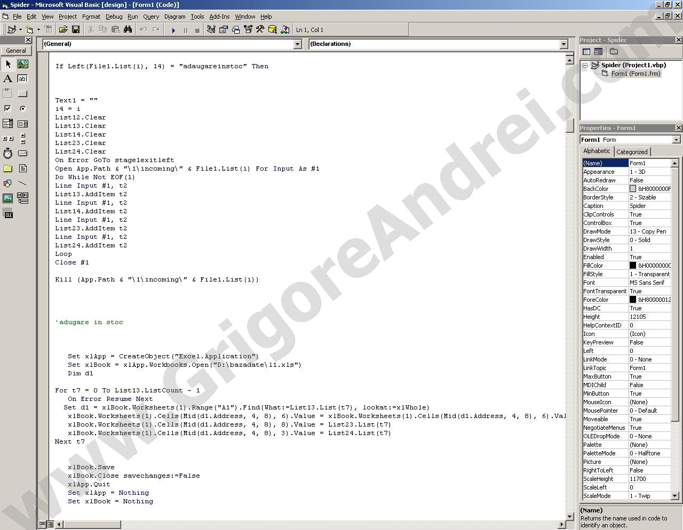Click View Object in the Project panel

click(598, 52)
